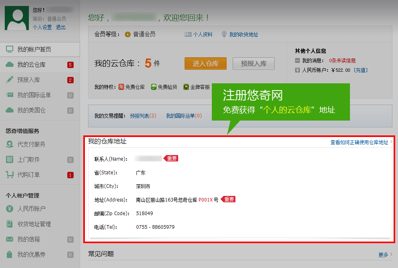This screenshot has height=268, width=398.
Task: Open 个人设置 link under username
Action: [42, 27]
